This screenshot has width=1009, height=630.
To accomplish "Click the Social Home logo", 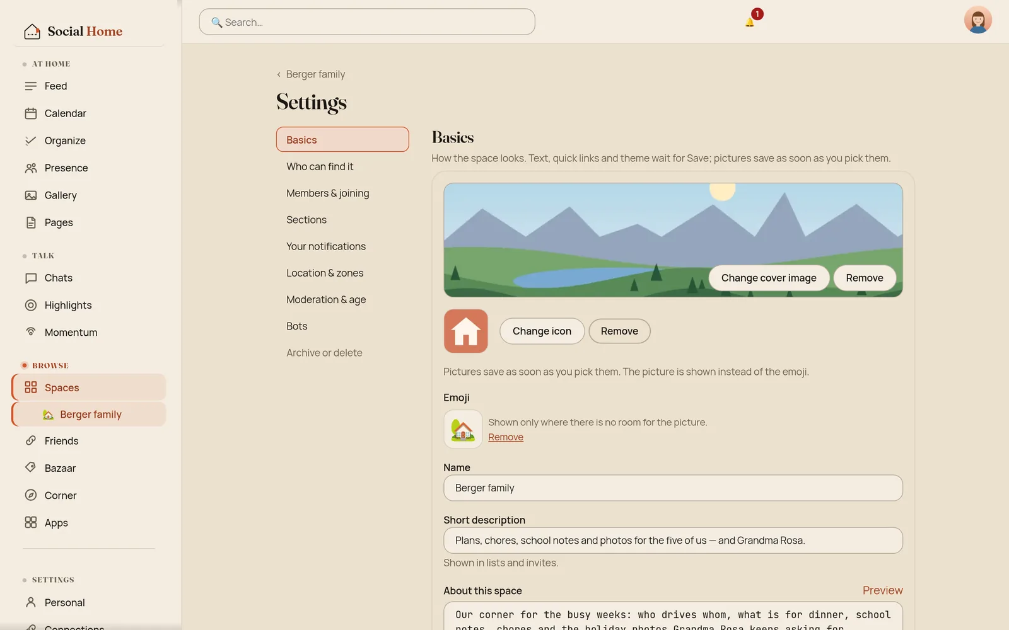I will coord(73,31).
